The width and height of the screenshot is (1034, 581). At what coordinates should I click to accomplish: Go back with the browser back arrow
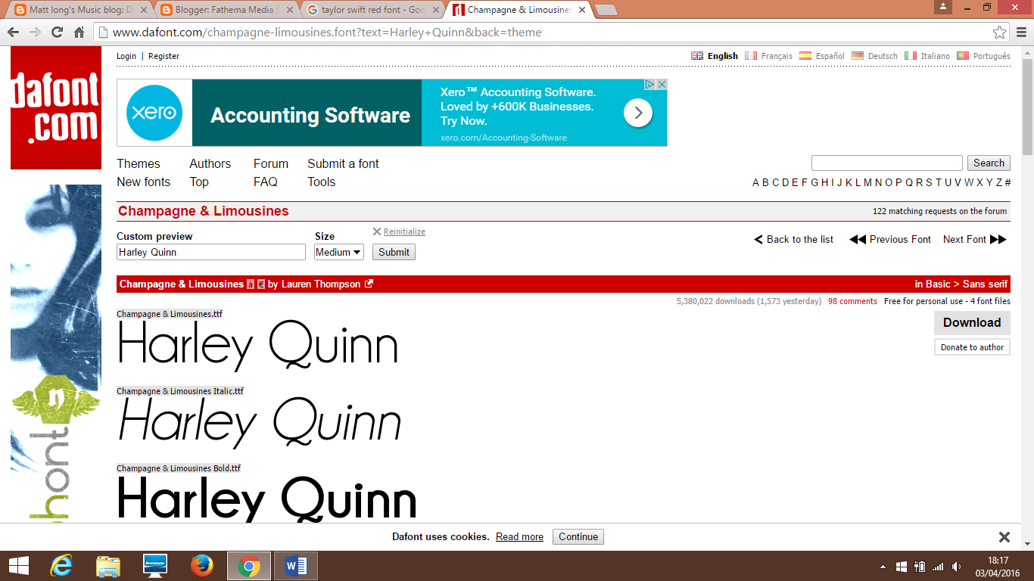pyautogui.click(x=13, y=33)
